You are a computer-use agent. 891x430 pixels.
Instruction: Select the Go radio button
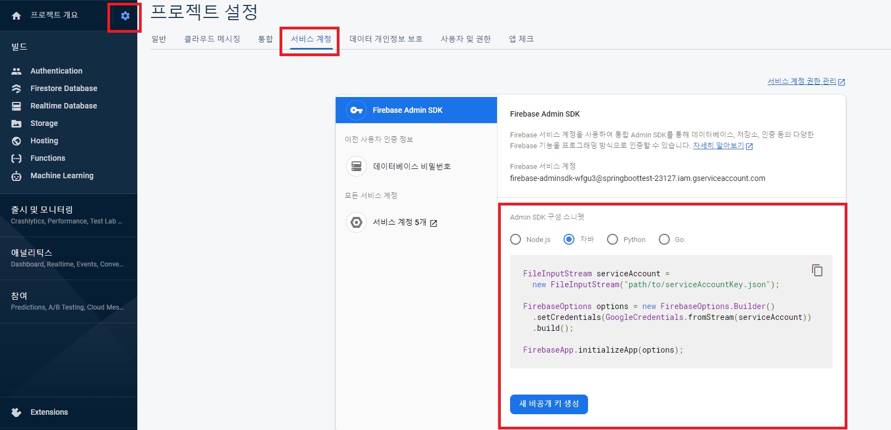pyautogui.click(x=664, y=239)
